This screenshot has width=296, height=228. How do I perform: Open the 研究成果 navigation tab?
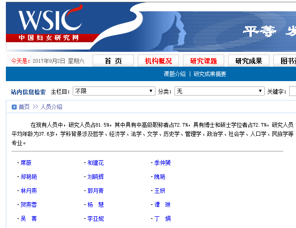coord(249,61)
